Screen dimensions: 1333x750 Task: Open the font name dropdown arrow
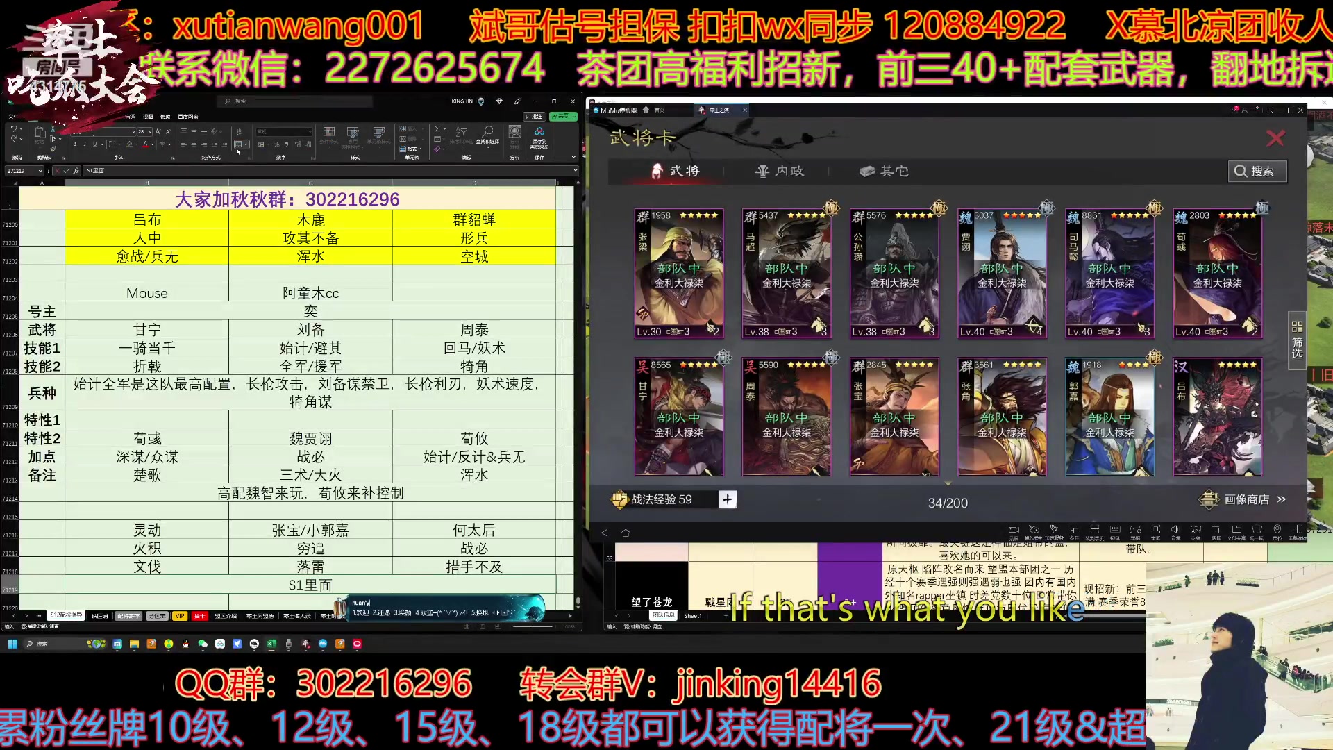point(133,132)
